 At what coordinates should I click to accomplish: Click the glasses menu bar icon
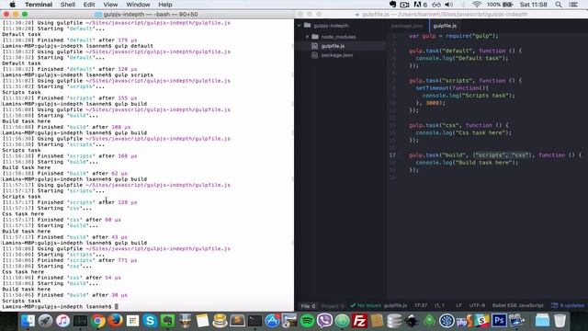(x=436, y=5)
